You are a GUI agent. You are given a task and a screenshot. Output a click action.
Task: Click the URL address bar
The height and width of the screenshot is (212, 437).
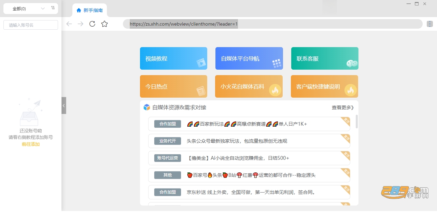(x=273, y=24)
